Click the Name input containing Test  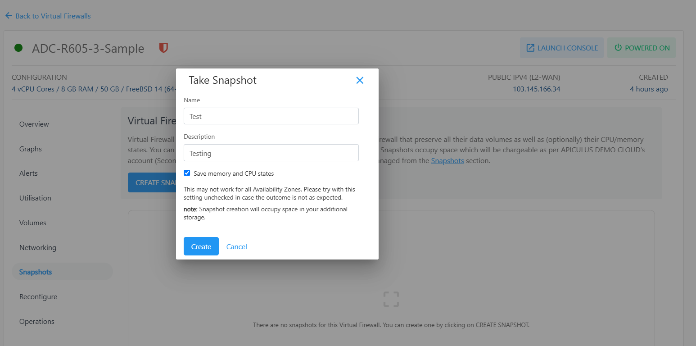tap(271, 116)
